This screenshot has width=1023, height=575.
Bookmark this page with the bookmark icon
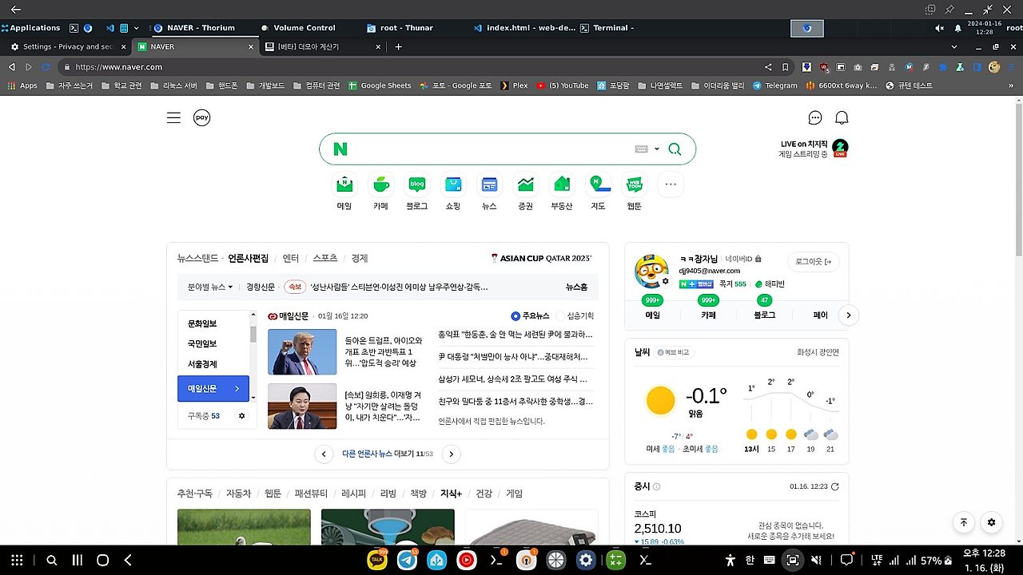[786, 67]
